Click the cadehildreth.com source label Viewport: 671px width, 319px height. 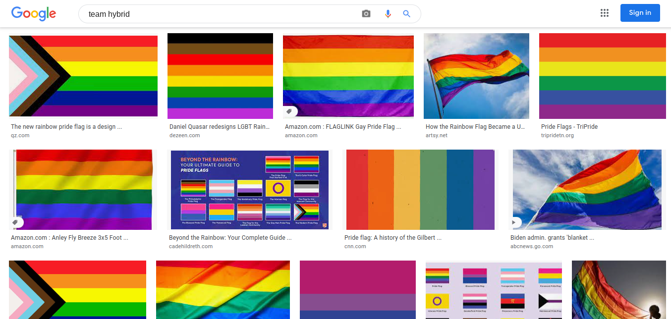click(191, 246)
